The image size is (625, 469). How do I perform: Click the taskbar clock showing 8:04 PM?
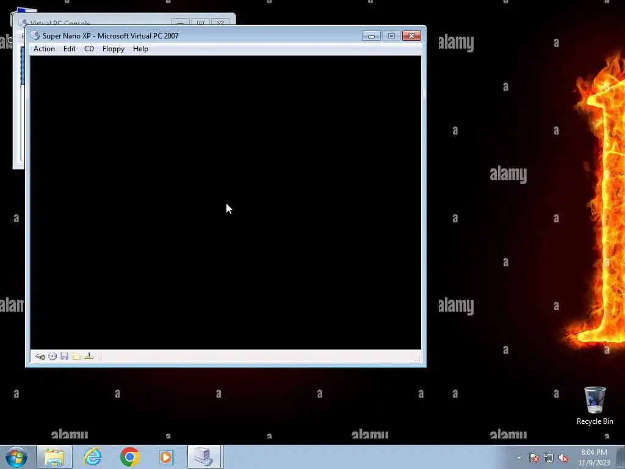point(594,457)
